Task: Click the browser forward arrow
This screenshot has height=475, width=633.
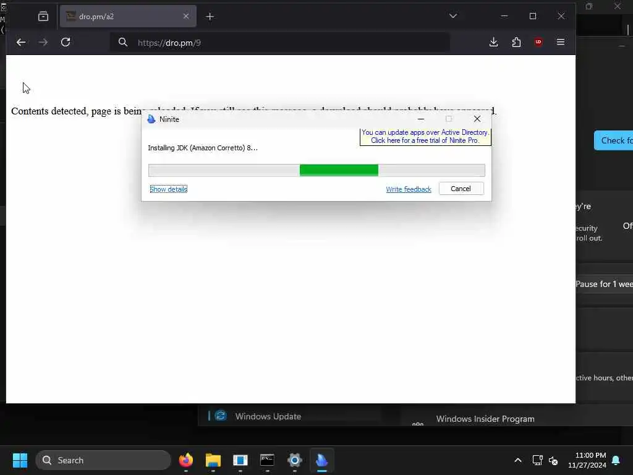Action: (43, 43)
